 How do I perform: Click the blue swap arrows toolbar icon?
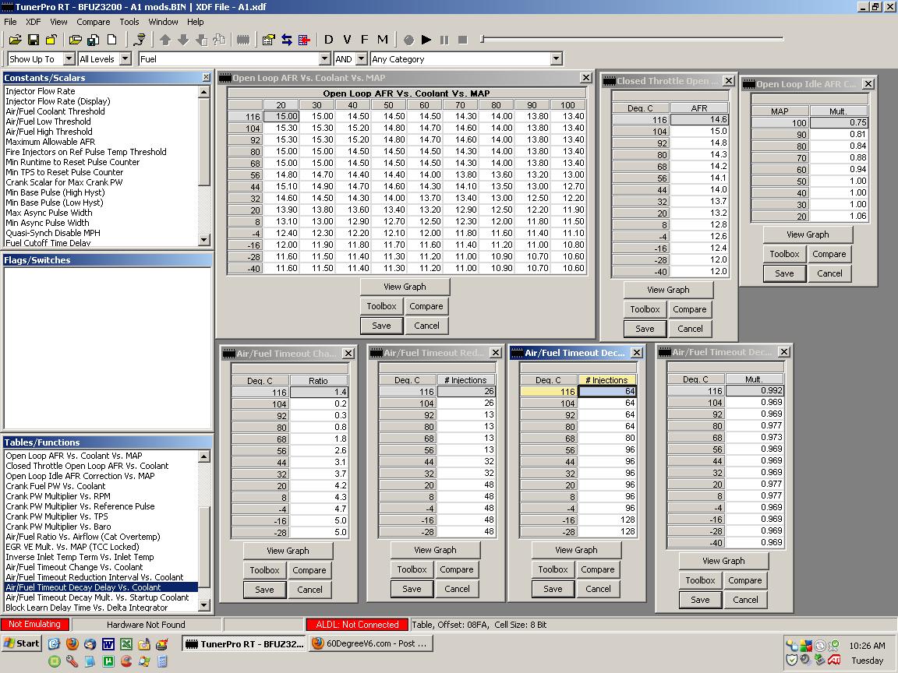tap(286, 40)
